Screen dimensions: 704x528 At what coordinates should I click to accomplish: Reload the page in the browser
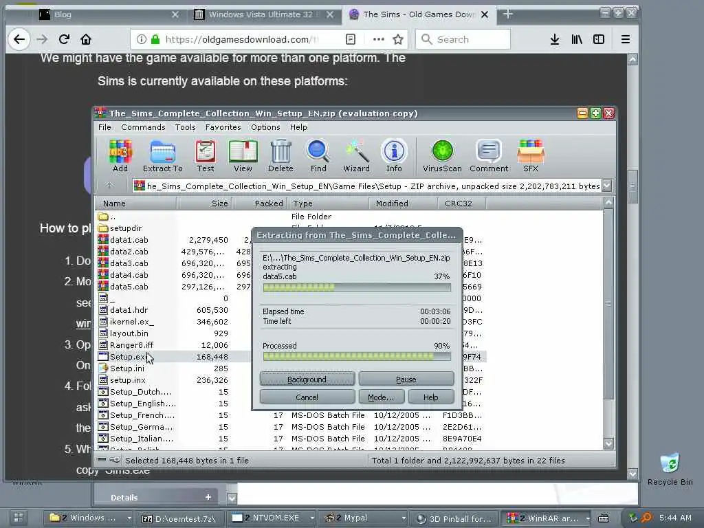(x=64, y=39)
